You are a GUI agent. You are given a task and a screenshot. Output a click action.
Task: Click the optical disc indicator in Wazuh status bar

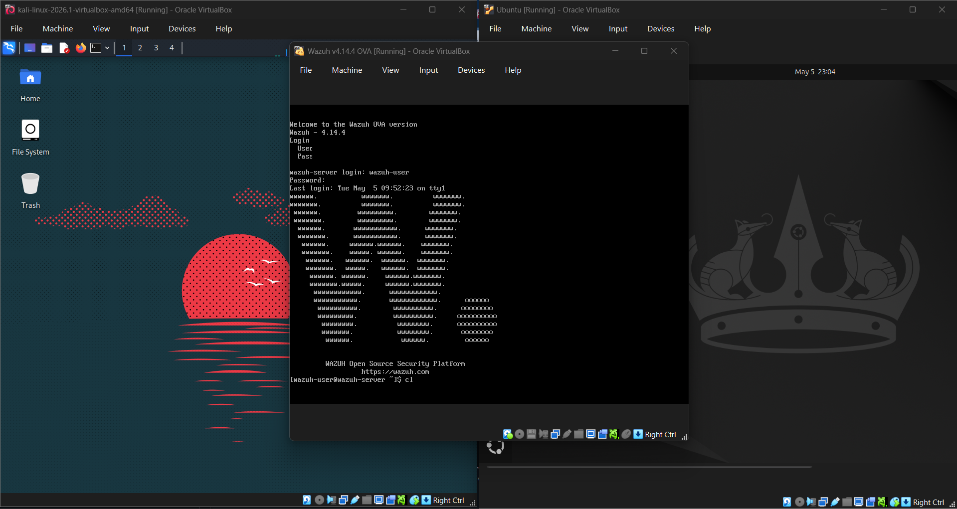[520, 434]
